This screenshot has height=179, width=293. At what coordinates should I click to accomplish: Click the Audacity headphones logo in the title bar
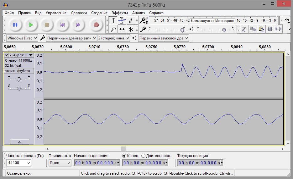[6, 5]
